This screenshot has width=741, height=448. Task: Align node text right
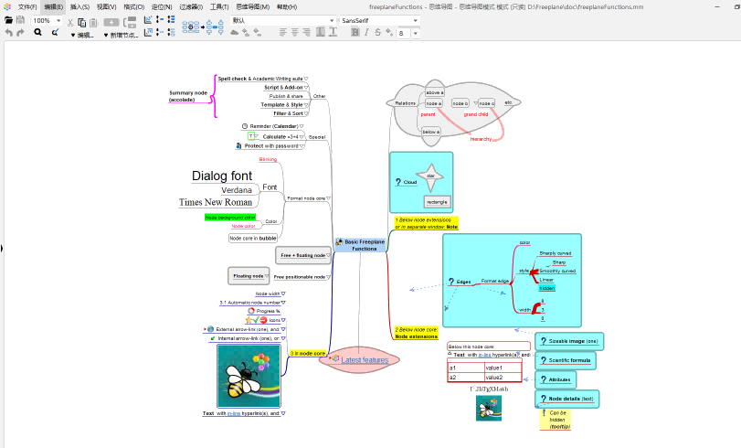[x=306, y=32]
